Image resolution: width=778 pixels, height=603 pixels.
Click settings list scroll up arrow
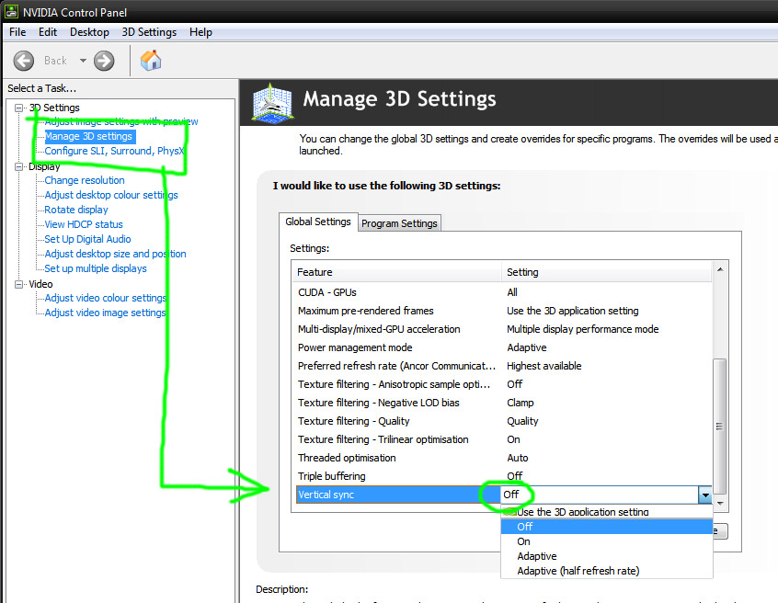point(720,269)
